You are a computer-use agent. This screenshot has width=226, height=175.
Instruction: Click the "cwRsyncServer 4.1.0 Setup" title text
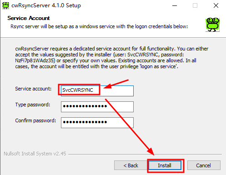click(46, 5)
